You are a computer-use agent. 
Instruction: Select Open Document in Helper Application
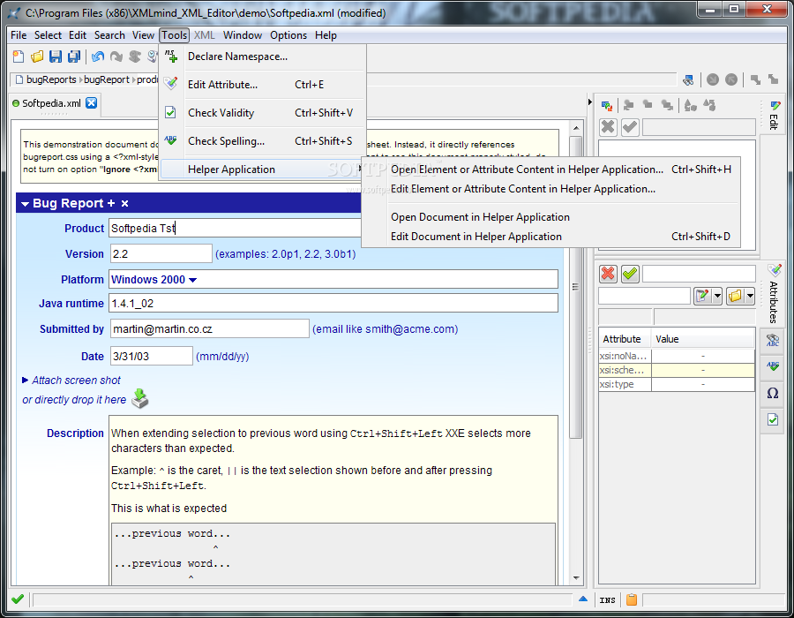tap(551, 217)
